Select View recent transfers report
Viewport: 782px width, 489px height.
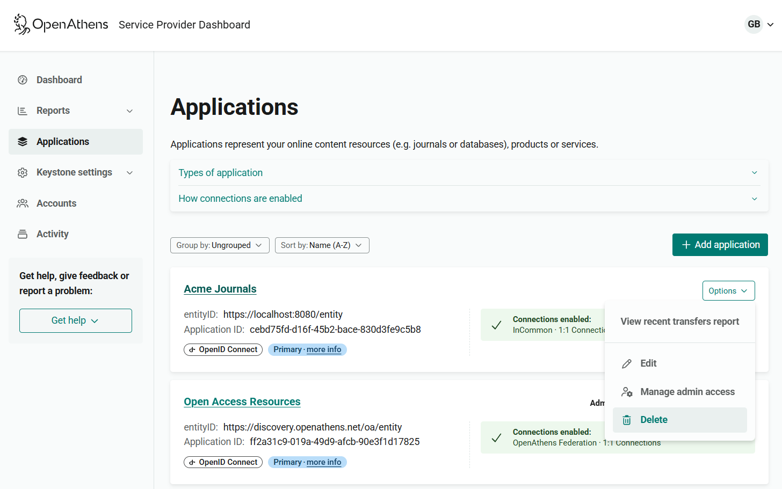coord(679,322)
